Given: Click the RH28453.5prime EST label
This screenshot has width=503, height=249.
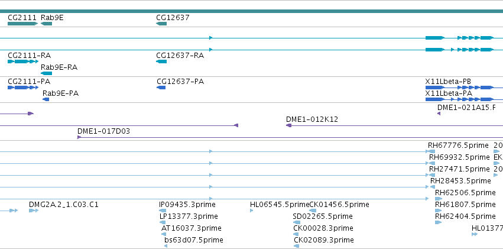Looking at the screenshot, I should point(460,180).
